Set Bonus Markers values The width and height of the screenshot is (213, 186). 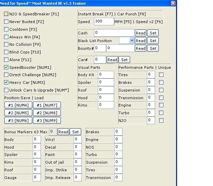pos(76,132)
